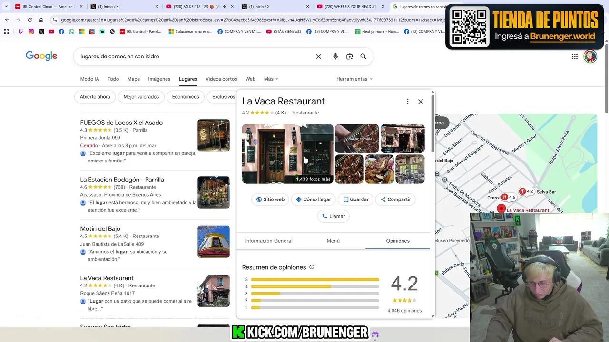
Task: Click the Sitio web button
Action: coord(270,199)
